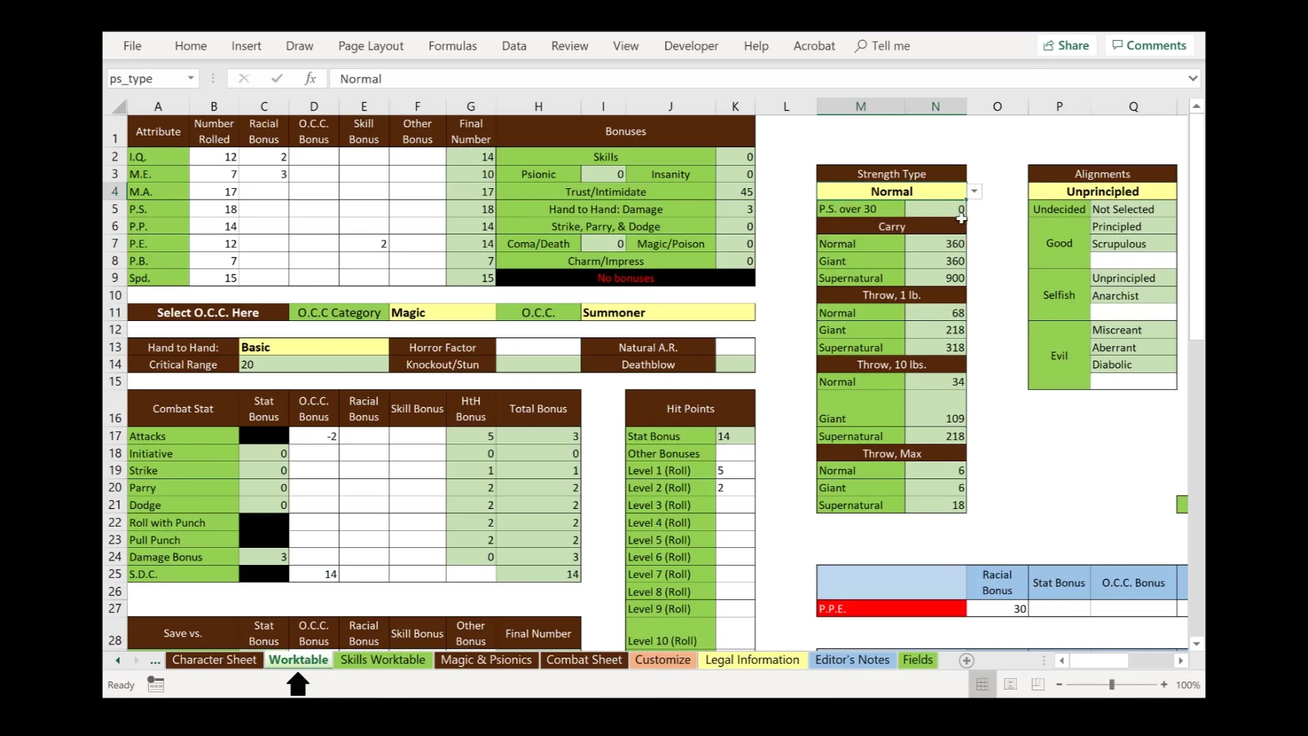
Task: Click the Zoom Out minus icon
Action: click(1059, 684)
